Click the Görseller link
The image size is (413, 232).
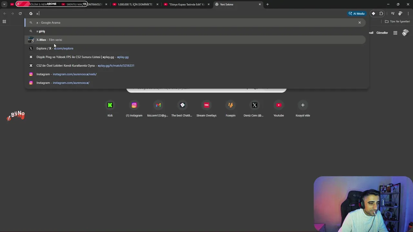pyautogui.click(x=382, y=33)
